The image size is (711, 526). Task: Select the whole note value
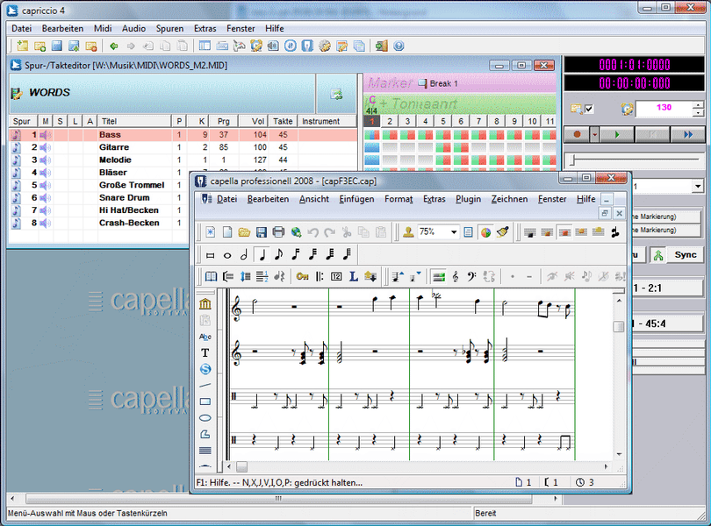tap(227, 255)
